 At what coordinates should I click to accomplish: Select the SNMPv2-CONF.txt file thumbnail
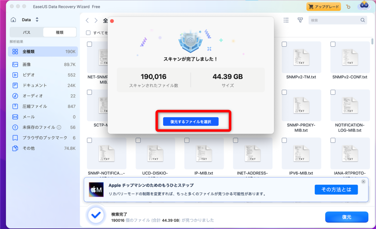click(x=350, y=57)
